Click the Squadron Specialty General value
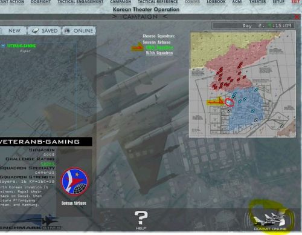This screenshot has width=302, height=235. pyautogui.click(x=45, y=173)
